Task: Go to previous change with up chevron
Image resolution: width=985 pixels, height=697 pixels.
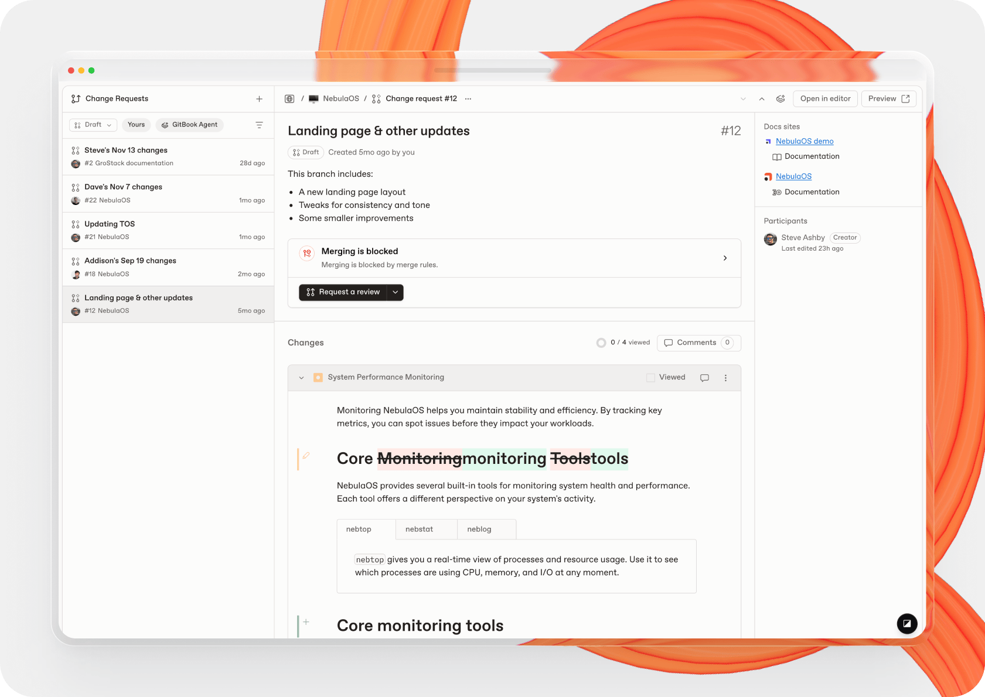Action: tap(762, 99)
